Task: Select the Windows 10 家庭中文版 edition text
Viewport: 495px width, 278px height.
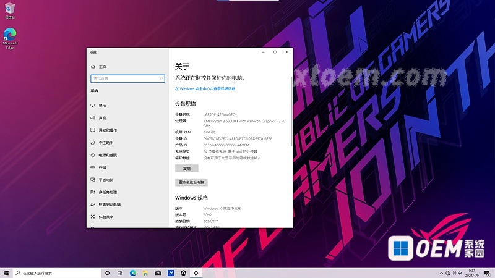Action: (x=222, y=209)
